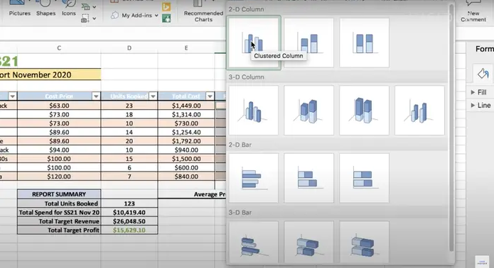This screenshot has height=268, width=494.
Task: Click the Recommended Charts button
Action: [203, 11]
